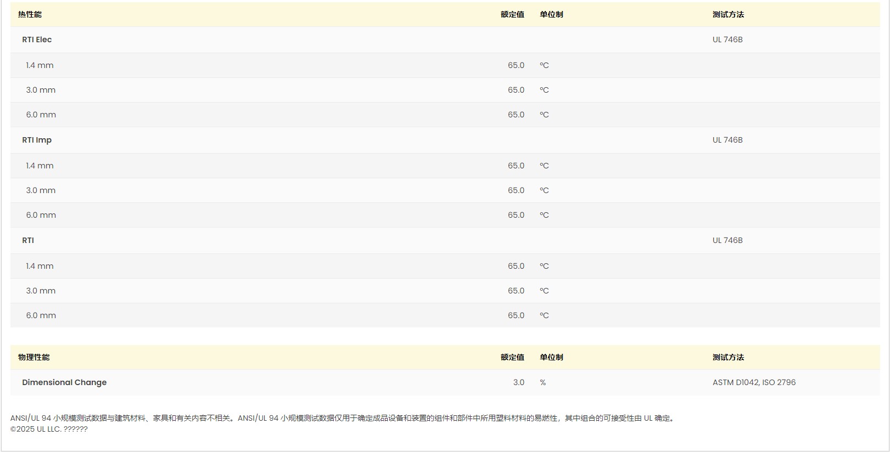Screen dimensions: 890x452
Task: Select 1.4 mm under RTI Imp
Action: click(40, 166)
